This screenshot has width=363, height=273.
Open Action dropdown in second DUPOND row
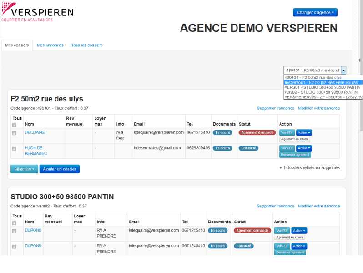pyautogui.click(x=299, y=246)
